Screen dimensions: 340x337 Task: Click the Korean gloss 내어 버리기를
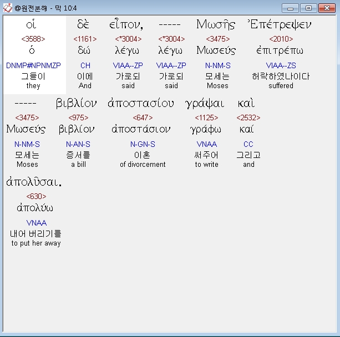36,233
